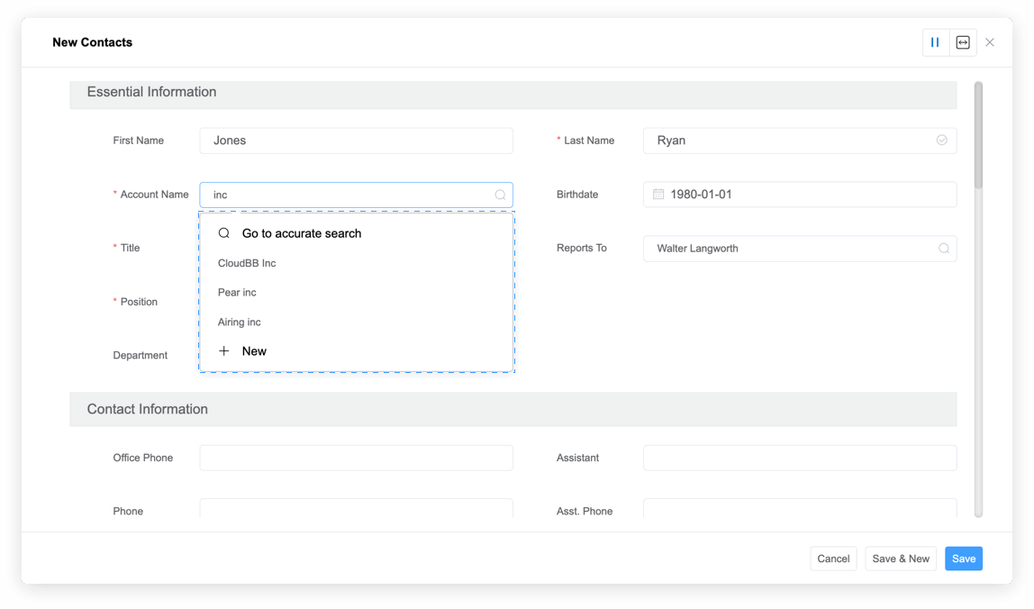Click the search icon in Account Name field
The image size is (1034, 609).
(500, 195)
